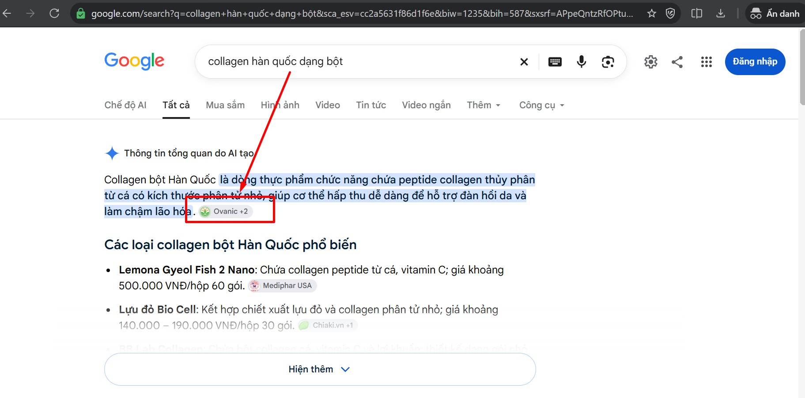Open the Mediphar USA source chip
This screenshot has height=398, width=805.
click(x=283, y=286)
